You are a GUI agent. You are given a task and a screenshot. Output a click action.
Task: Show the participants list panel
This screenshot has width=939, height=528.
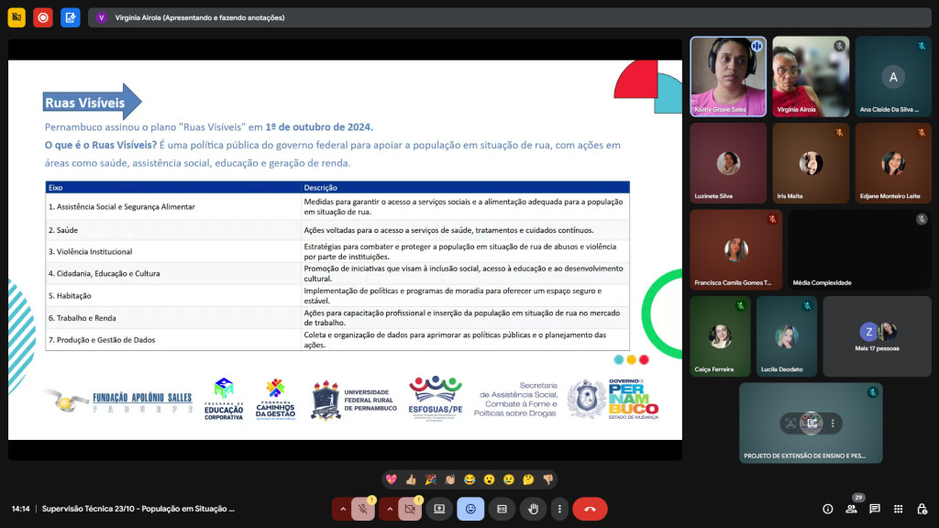pos(851,509)
